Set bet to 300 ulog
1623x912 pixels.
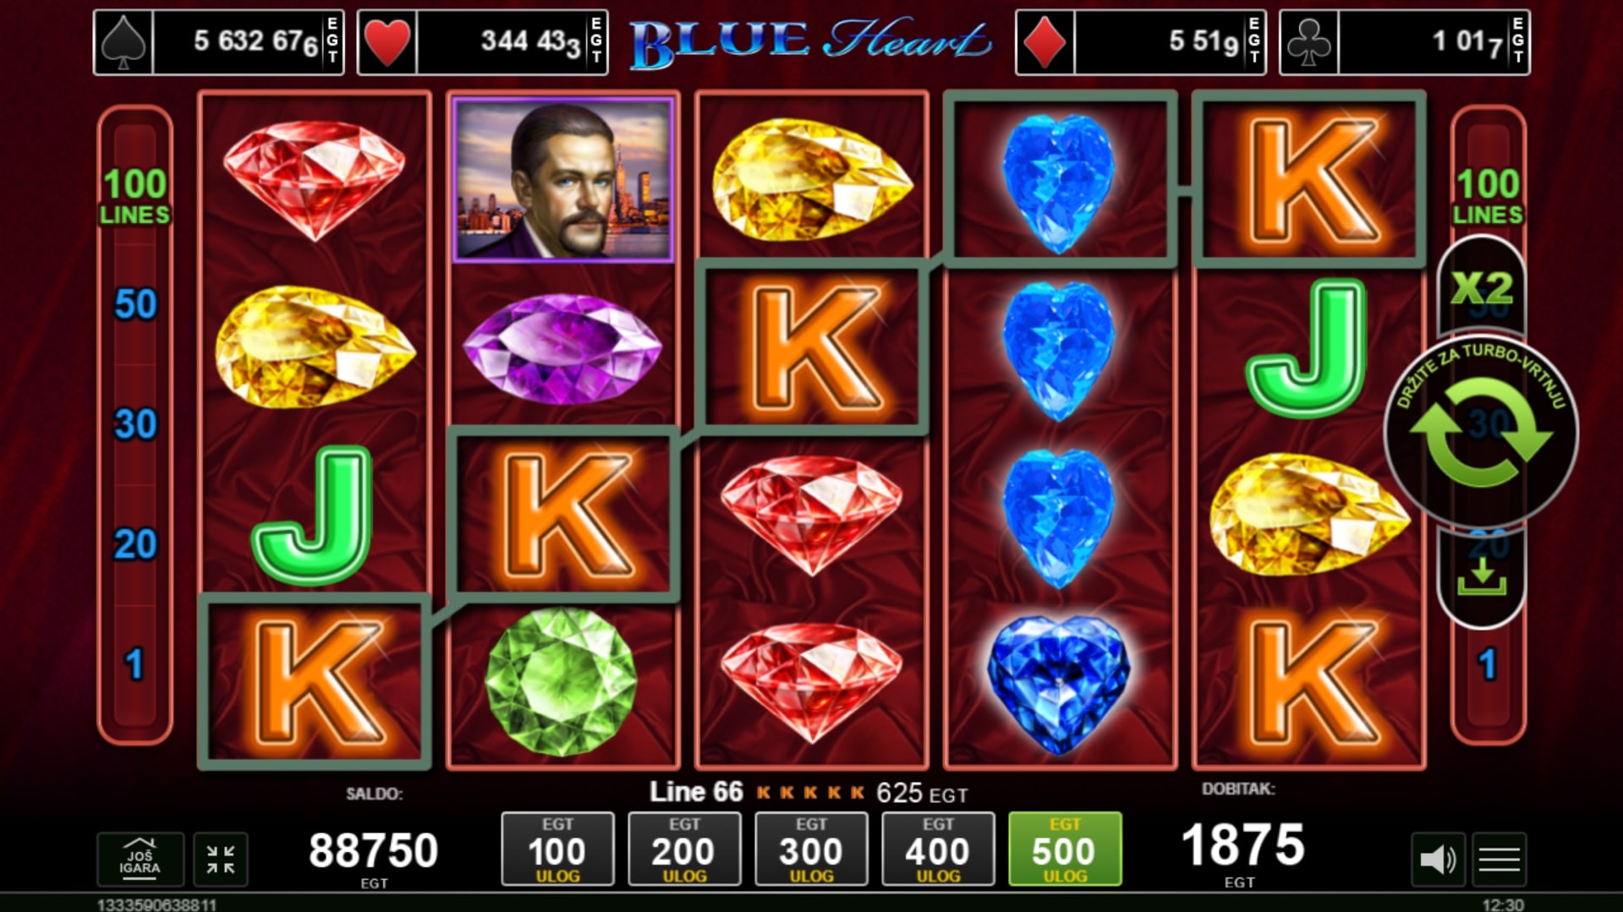[811, 849]
